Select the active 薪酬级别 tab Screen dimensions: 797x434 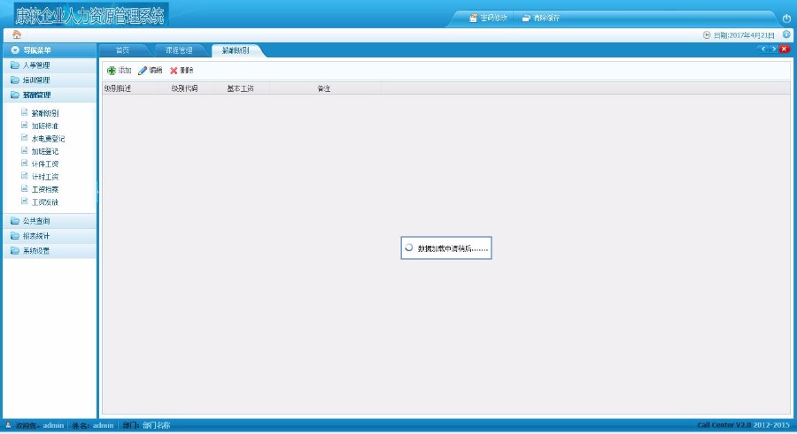(x=236, y=50)
